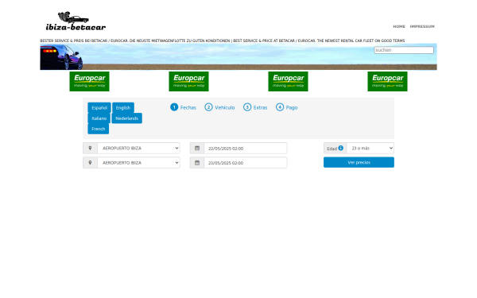Screen dimensions: 477x298
Task: Edit return date field 23/05/2025 02:00
Action: [x=246, y=163]
